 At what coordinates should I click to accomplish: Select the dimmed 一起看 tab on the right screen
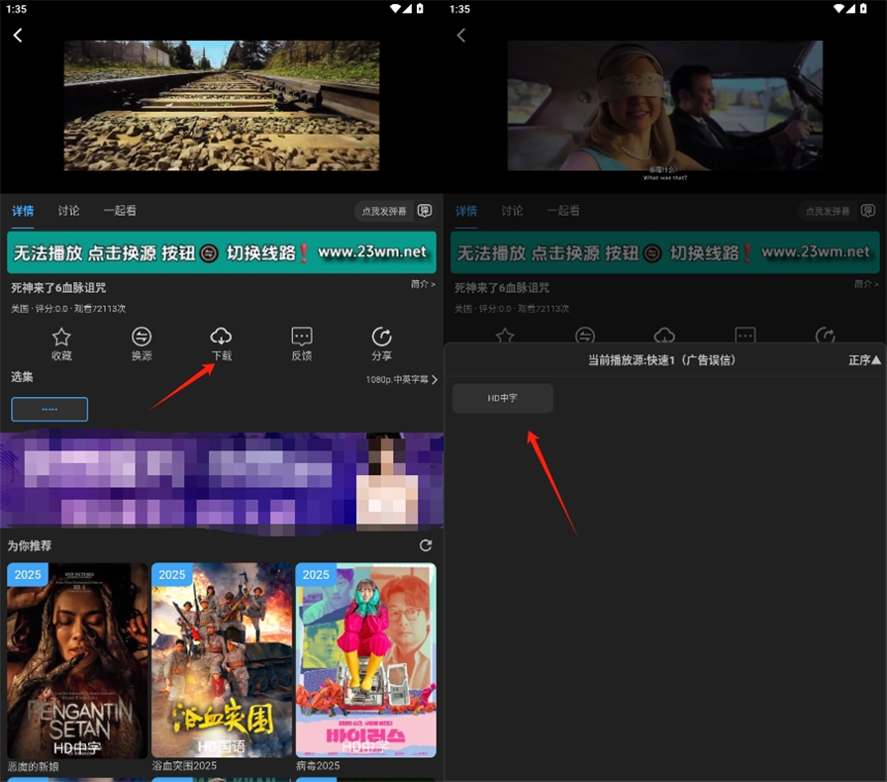(563, 211)
